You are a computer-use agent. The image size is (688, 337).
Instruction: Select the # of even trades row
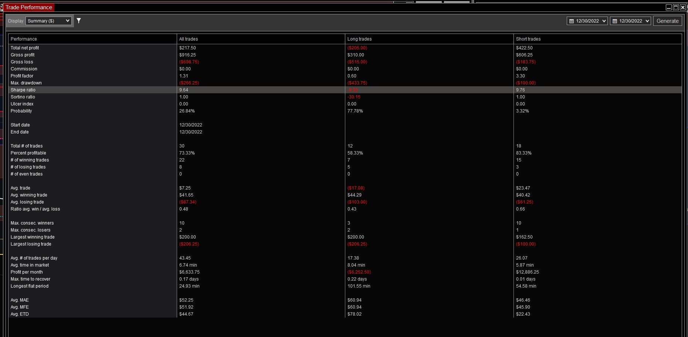(345, 174)
